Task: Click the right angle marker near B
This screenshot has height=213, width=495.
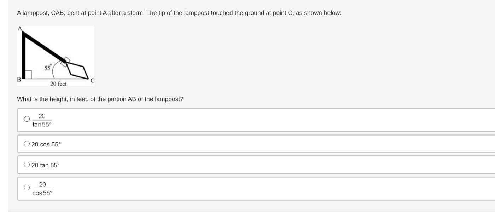Action: [x=29, y=74]
